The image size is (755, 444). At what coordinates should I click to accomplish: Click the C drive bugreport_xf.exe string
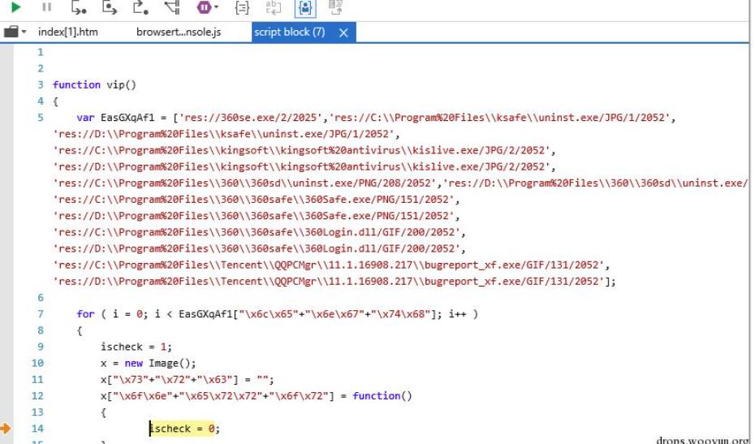tap(329, 265)
